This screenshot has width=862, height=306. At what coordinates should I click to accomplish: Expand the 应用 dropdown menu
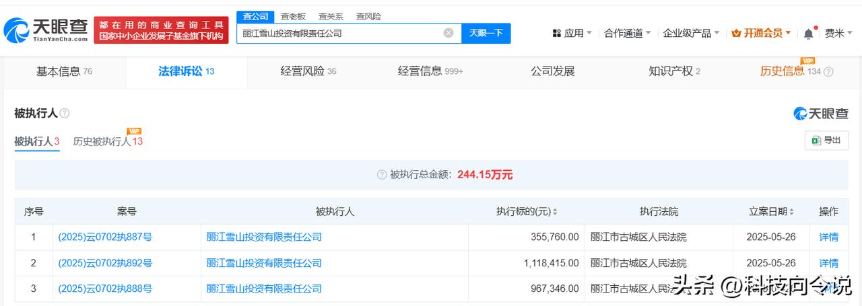point(589,33)
